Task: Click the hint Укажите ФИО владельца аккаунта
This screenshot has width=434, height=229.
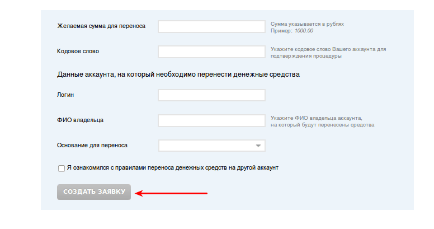Action: (x=317, y=118)
